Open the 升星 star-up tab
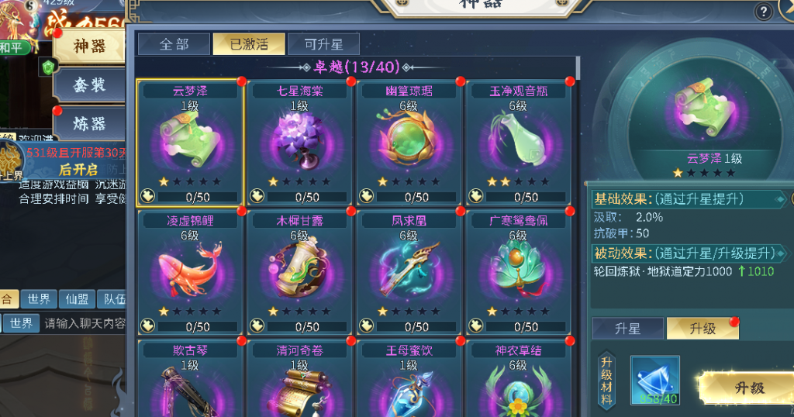The image size is (794, 417). (628, 329)
